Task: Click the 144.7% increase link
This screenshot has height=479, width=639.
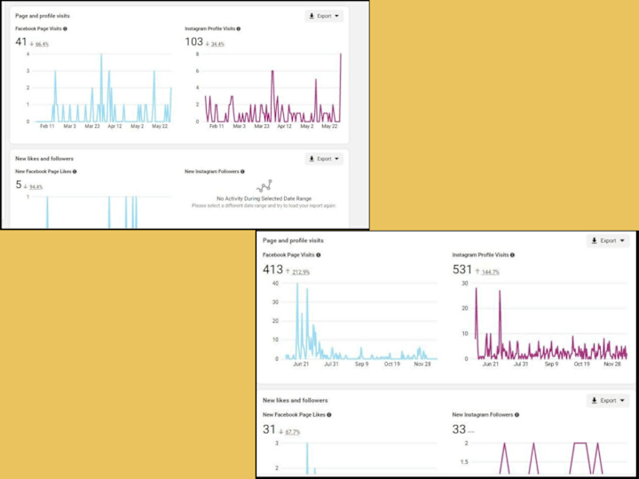Action: 491,272
